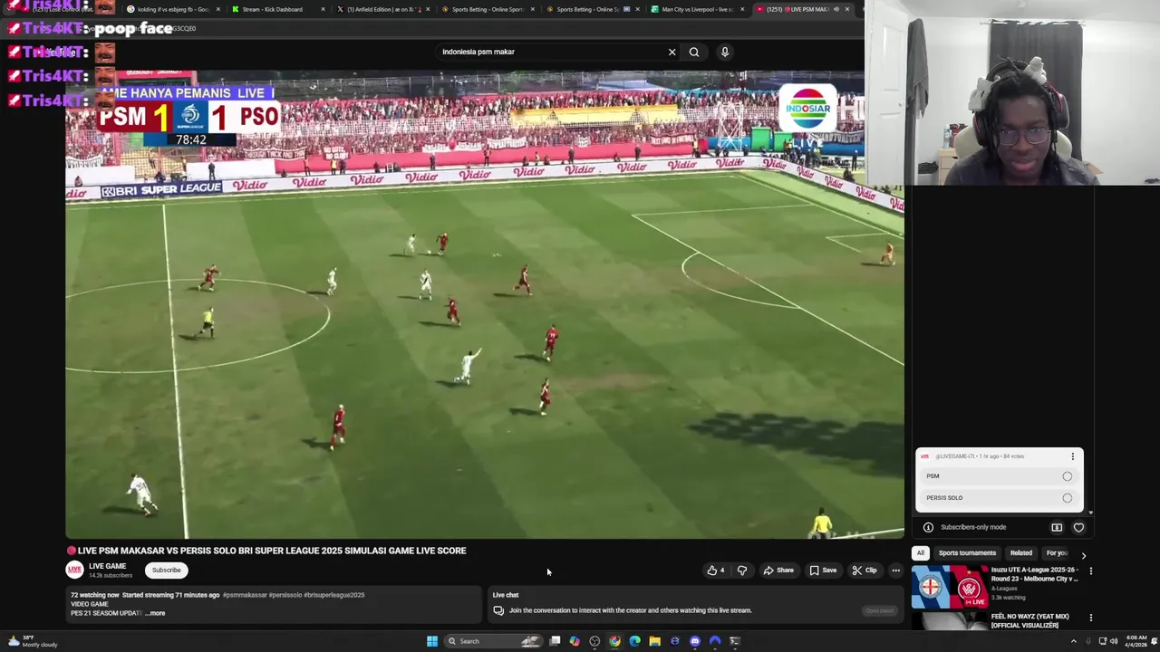Start voice search with microphone icon
Viewport: 1160px width, 652px height.
coord(724,52)
